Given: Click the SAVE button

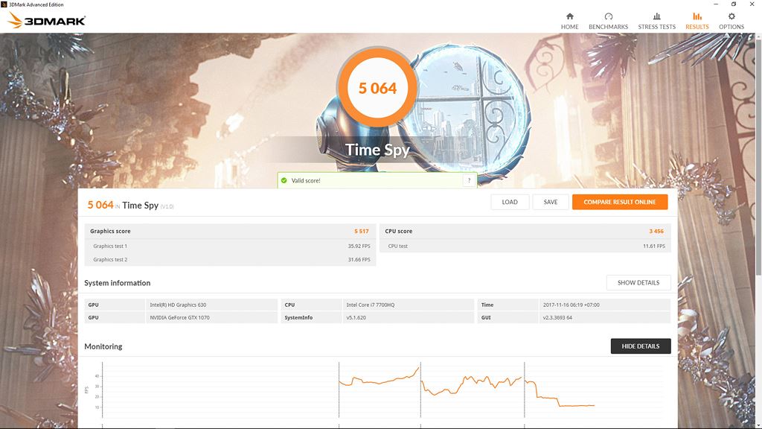Looking at the screenshot, I should [551, 202].
